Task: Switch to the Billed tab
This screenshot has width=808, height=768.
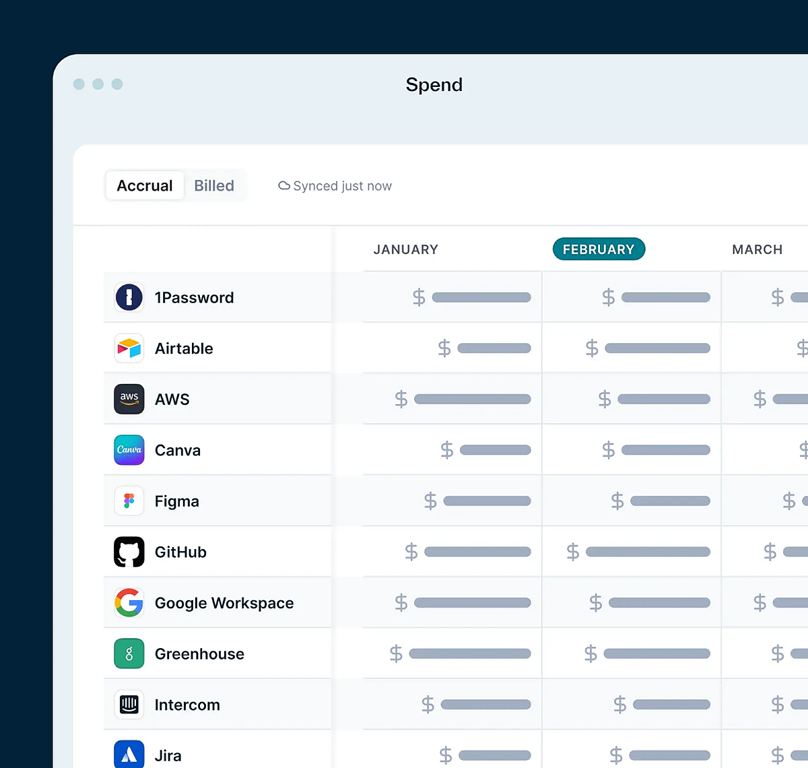Action: [214, 185]
